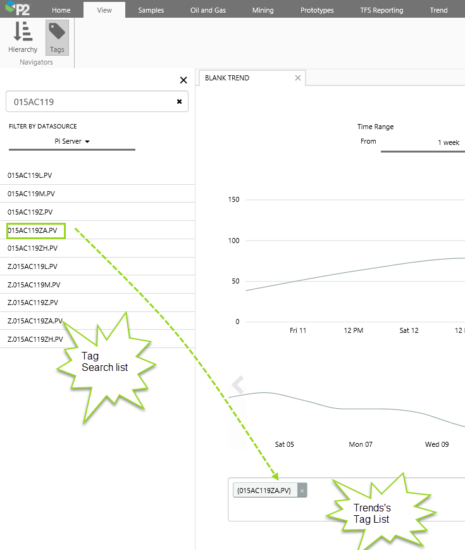Pick tag 015AC119L.PV from results
Image resolution: width=465 pixels, height=550 pixels.
[31, 175]
